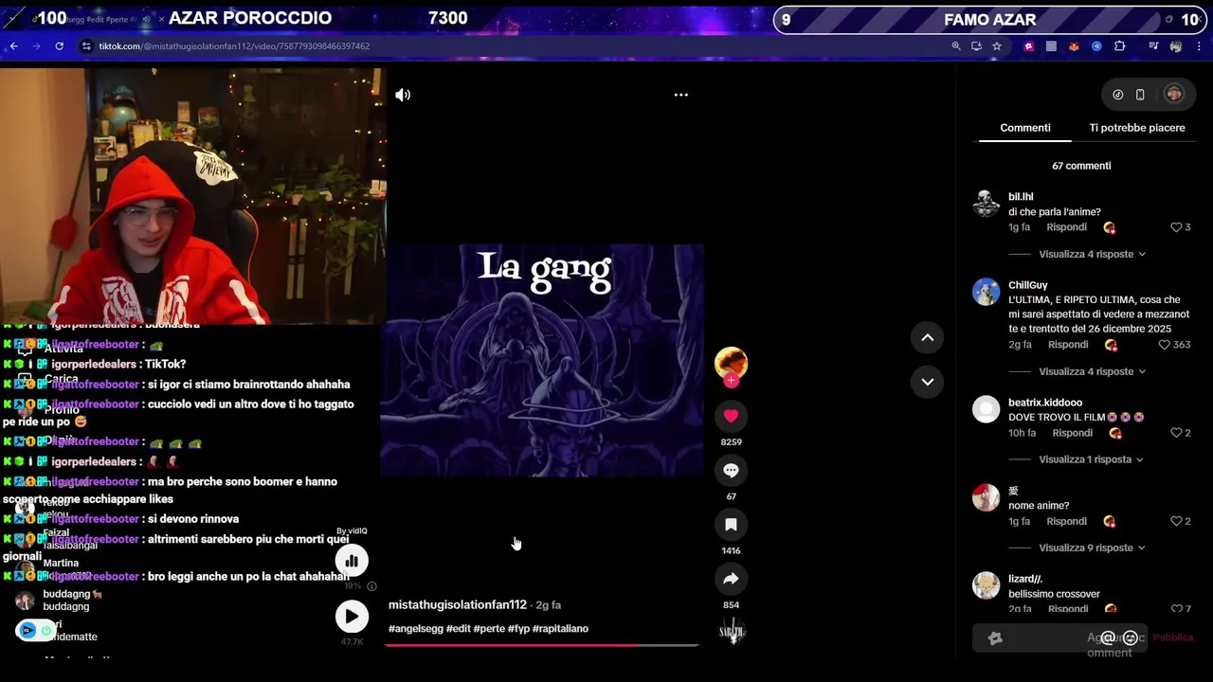Screen dimensions: 1213x682
Task: Click #angelsegg hashtag
Action: [x=416, y=629]
